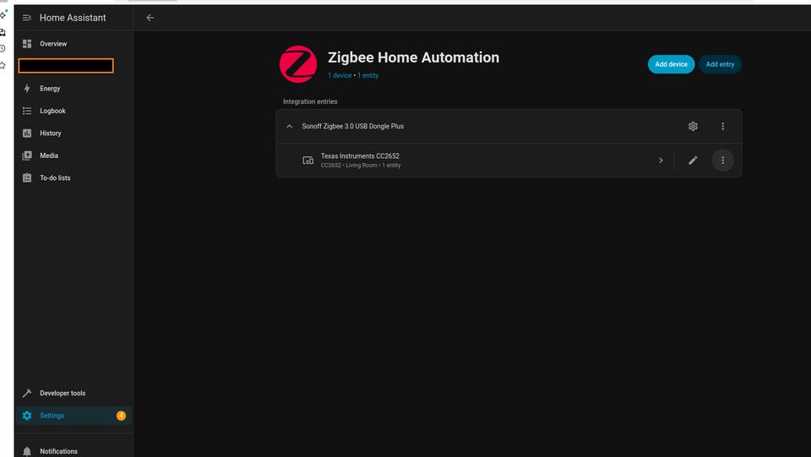The width and height of the screenshot is (811, 457).
Task: Expand the CC2652 device with chevron arrow
Action: pyautogui.click(x=661, y=160)
